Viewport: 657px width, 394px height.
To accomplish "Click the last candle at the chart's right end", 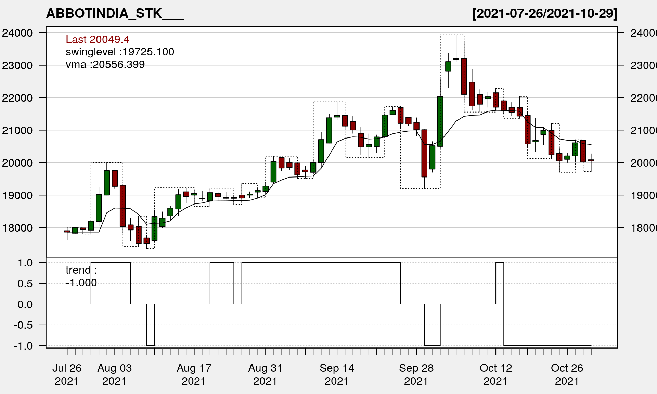I will (591, 160).
